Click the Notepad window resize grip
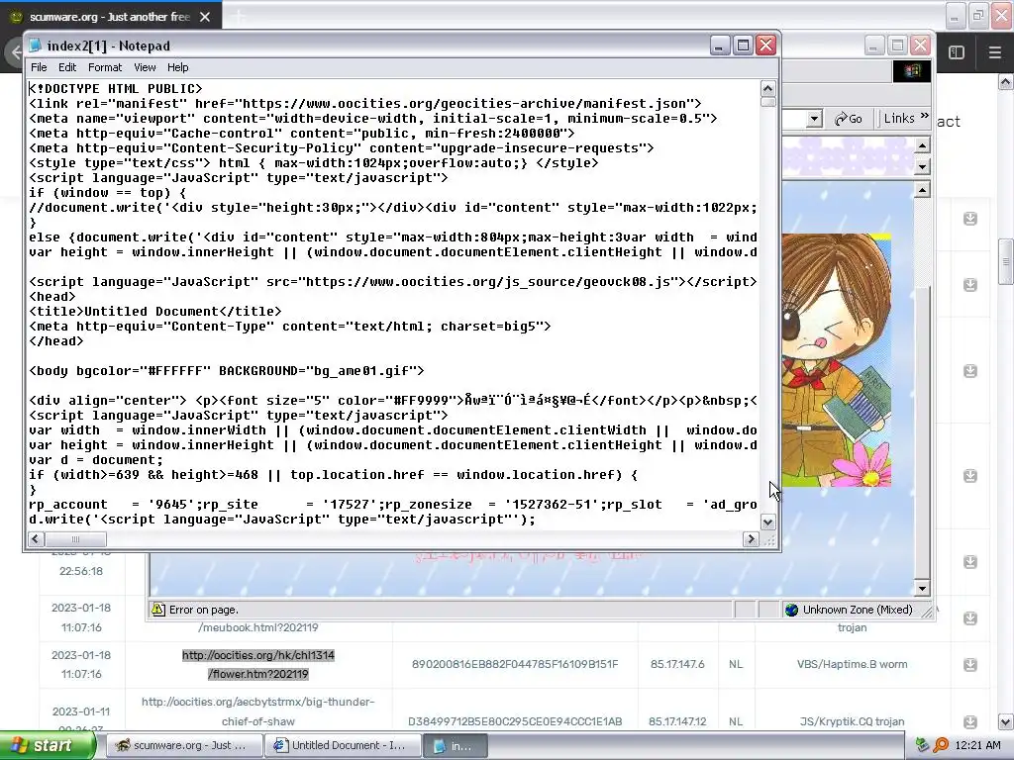This screenshot has width=1014, height=760. pos(768,539)
